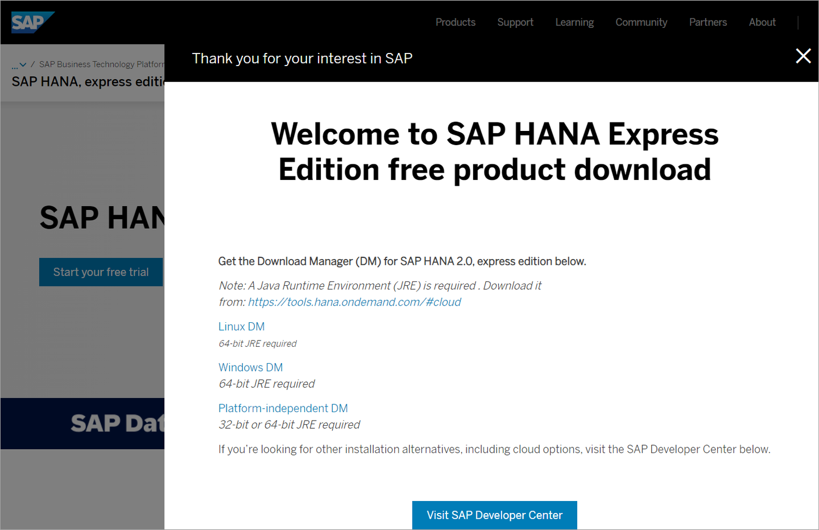Open the About menu
819x530 pixels.
coord(762,22)
